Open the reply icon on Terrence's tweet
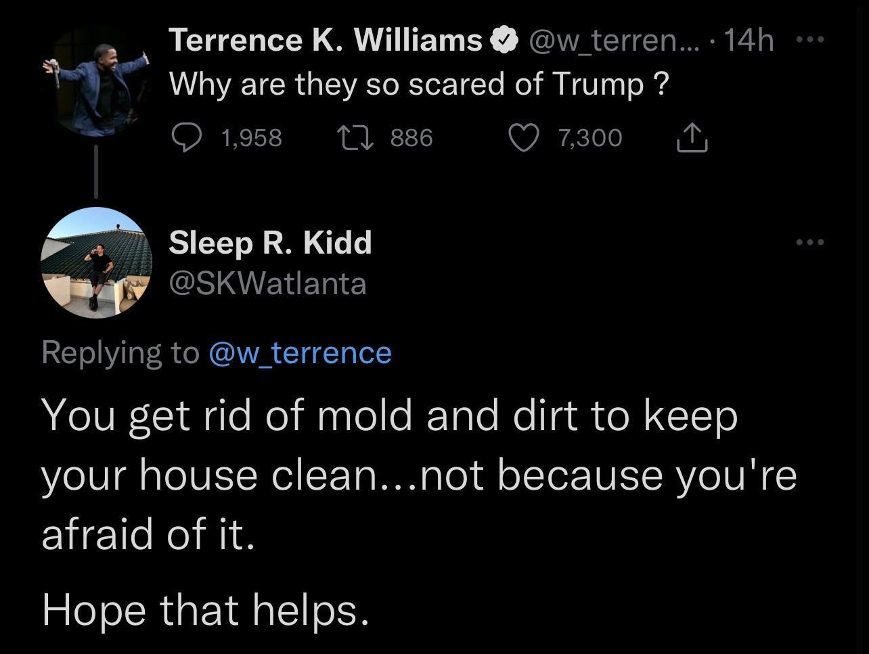 tap(189, 137)
